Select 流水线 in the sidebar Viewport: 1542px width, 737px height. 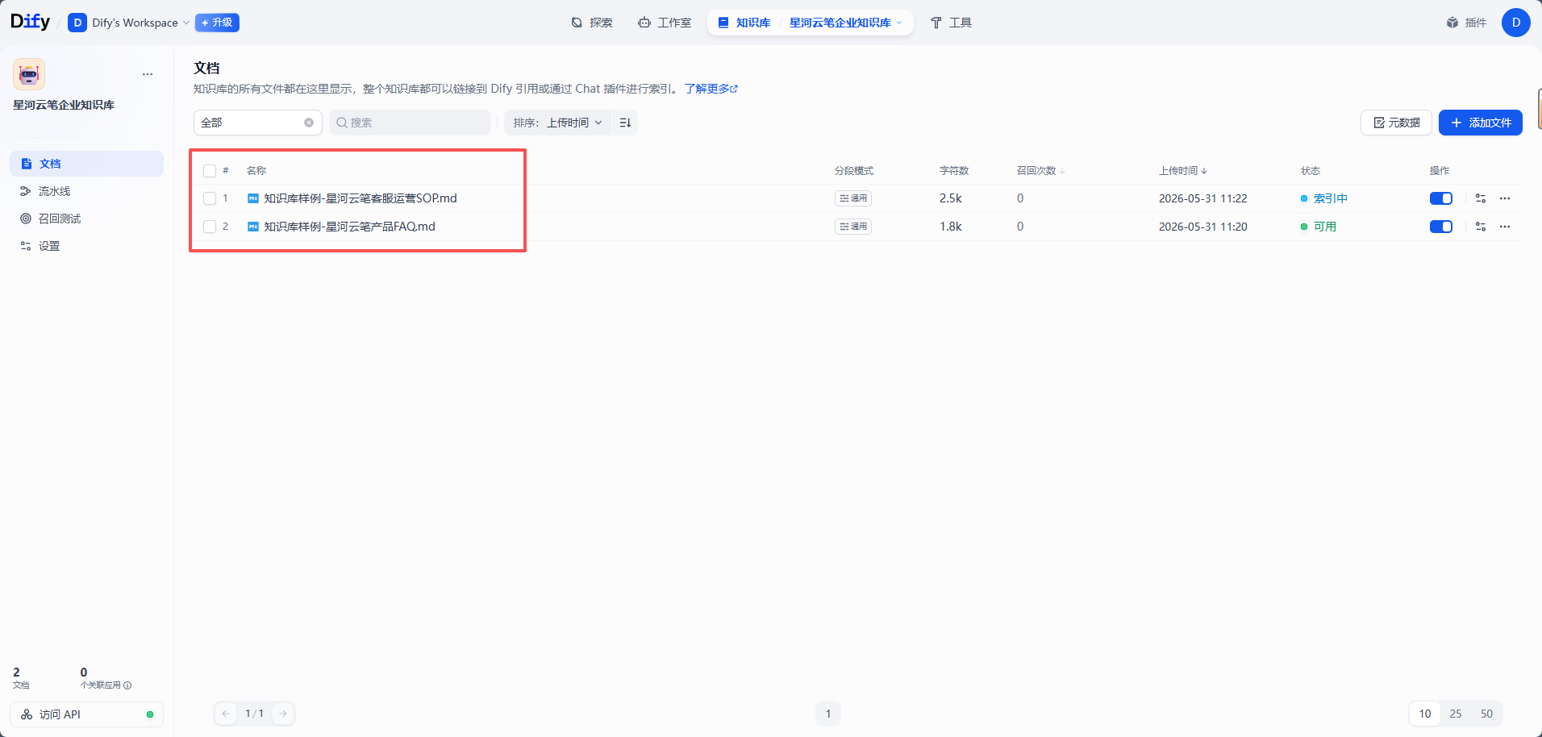(86, 191)
